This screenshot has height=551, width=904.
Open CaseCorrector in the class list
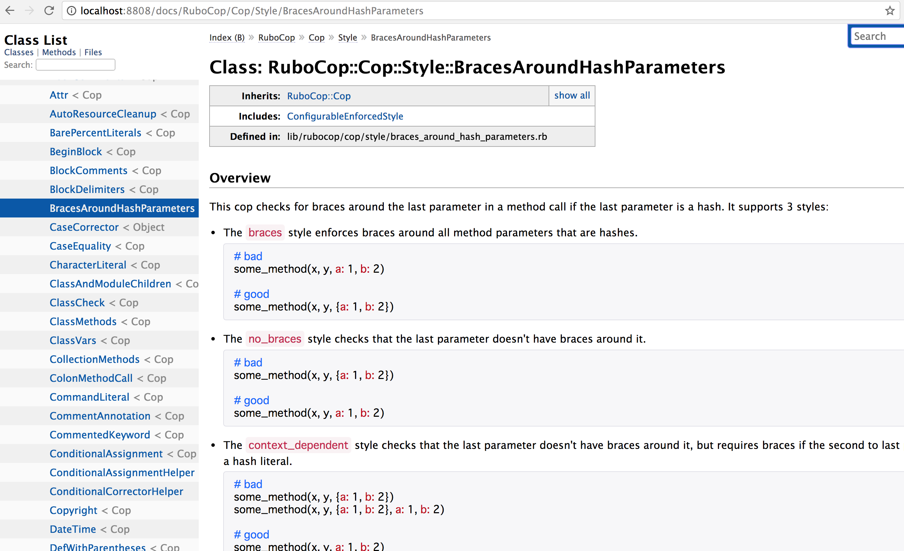point(84,227)
